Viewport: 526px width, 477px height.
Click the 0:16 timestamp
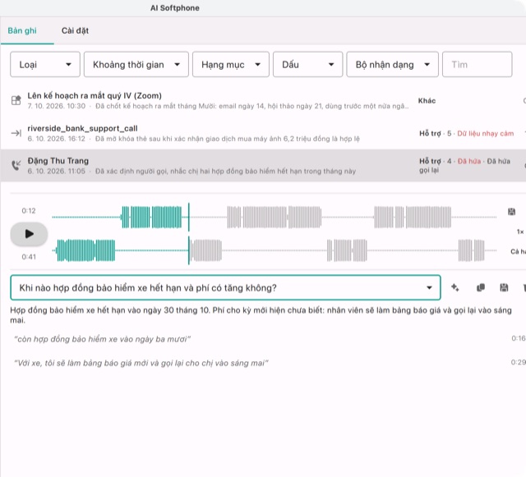tap(519, 338)
